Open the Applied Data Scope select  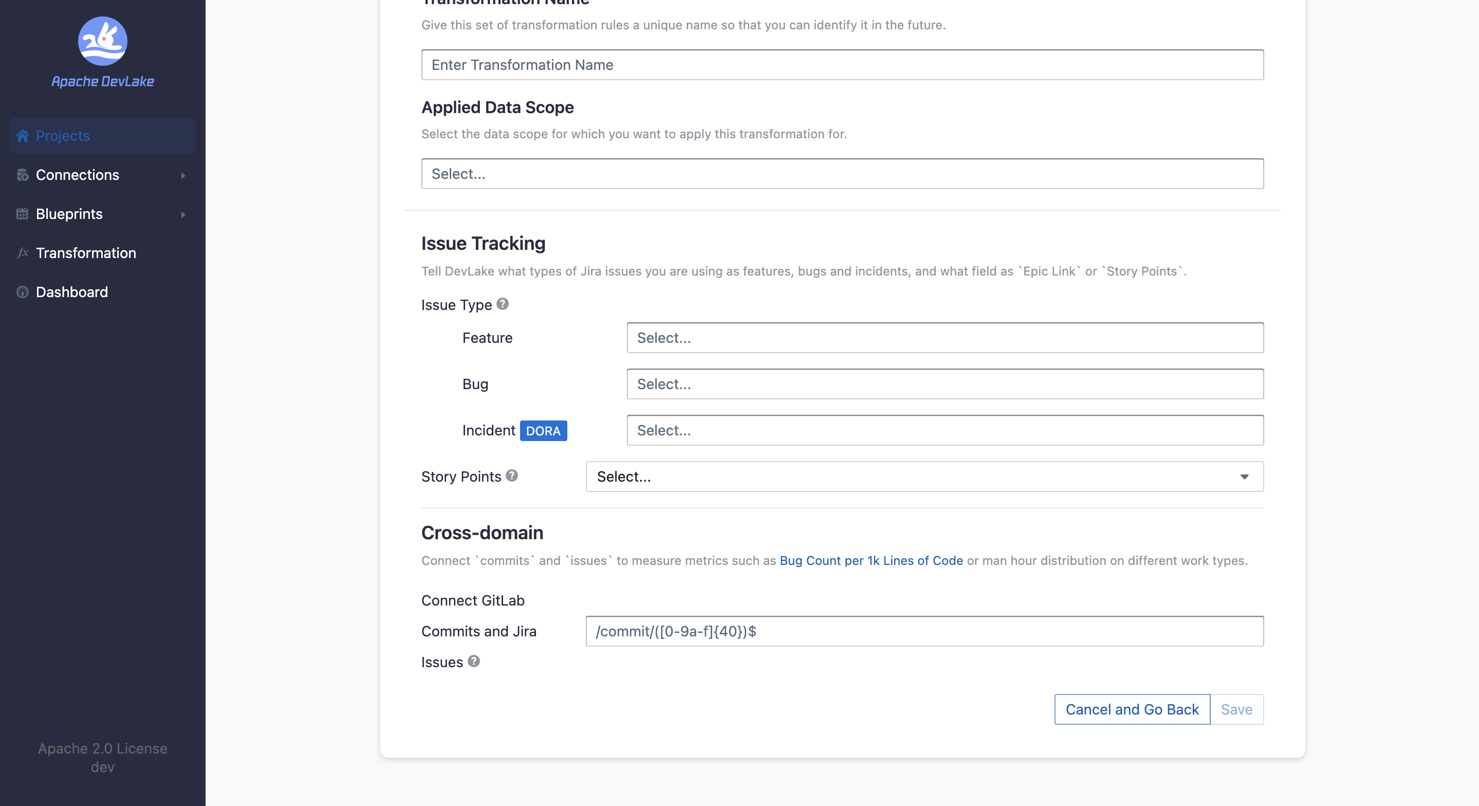click(x=842, y=174)
